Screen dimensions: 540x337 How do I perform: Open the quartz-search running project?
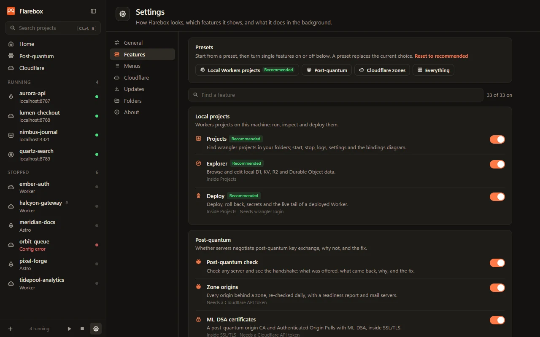click(53, 155)
